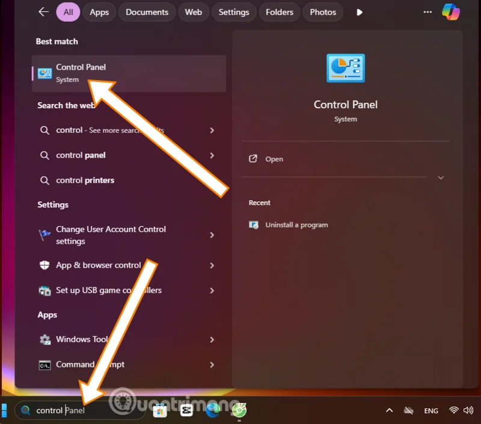The image size is (481, 424).
Task: Open Microsoft Edge from the taskbar
Action: (212, 410)
